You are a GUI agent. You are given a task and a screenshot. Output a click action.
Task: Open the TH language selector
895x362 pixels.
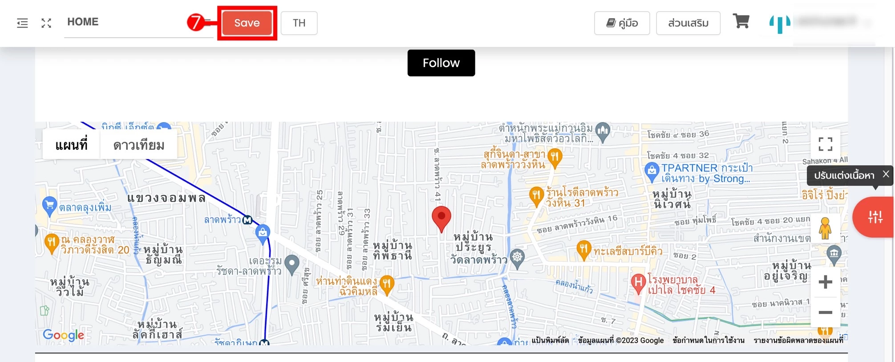tap(299, 23)
